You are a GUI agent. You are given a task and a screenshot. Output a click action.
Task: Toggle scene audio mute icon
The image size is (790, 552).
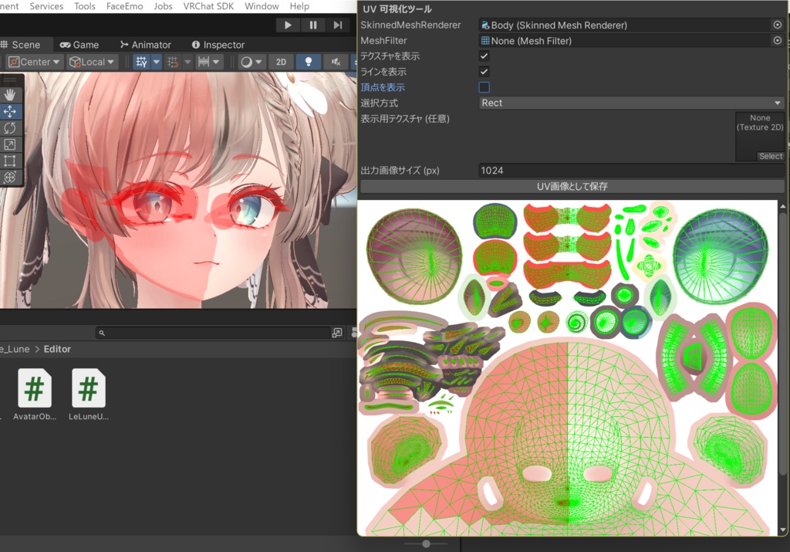pos(336,62)
